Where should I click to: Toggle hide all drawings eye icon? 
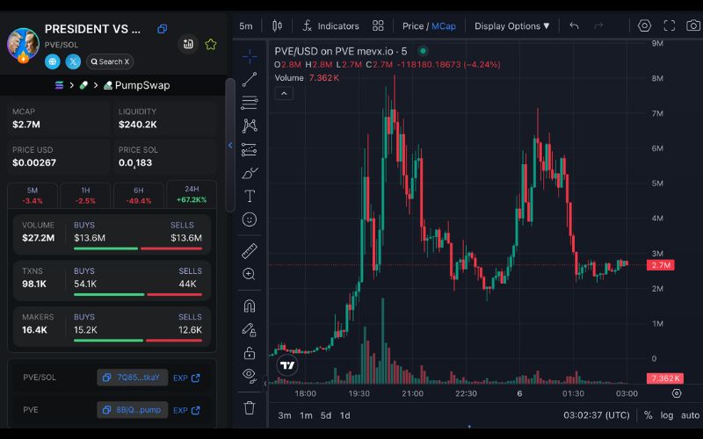pyautogui.click(x=250, y=376)
